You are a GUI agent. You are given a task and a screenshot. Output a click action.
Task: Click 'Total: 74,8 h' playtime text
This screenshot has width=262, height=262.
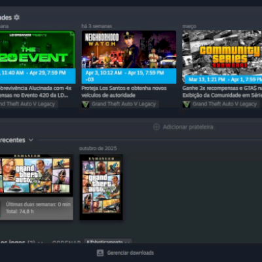pos(20,212)
